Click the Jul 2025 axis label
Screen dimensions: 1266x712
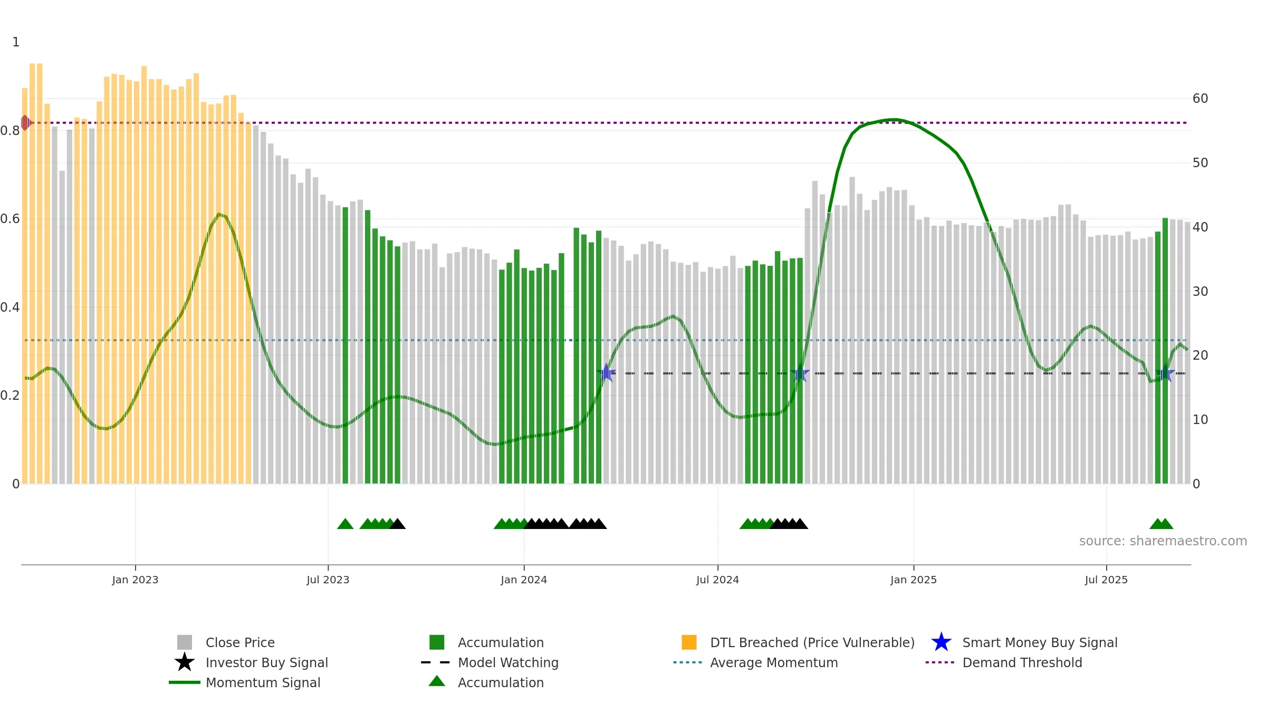coord(1106,580)
